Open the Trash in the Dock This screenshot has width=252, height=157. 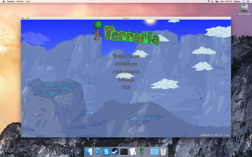point(163,152)
